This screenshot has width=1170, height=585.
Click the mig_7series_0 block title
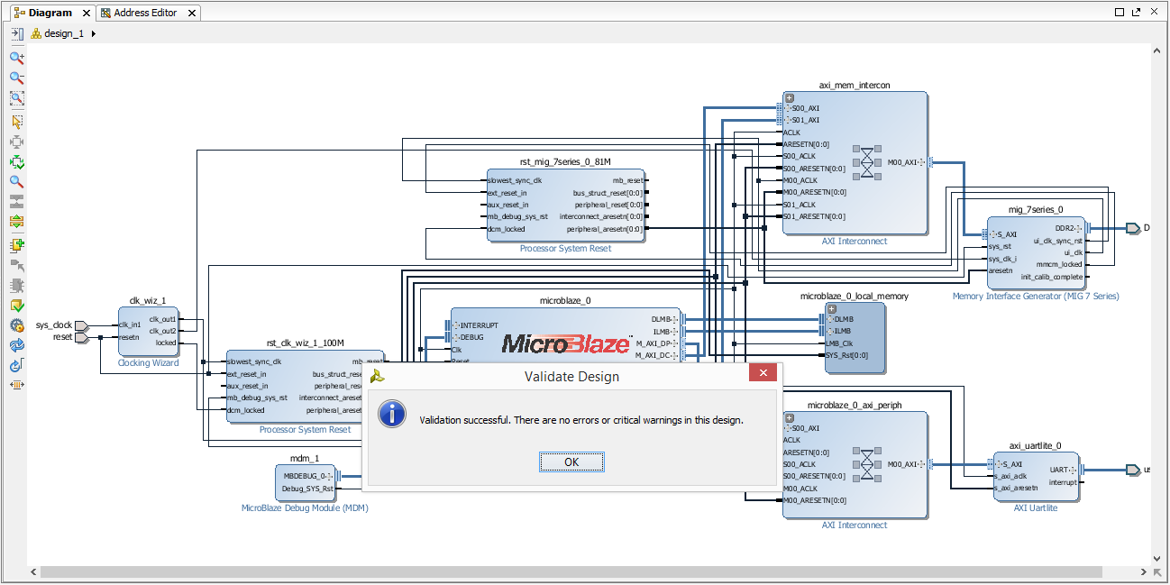1035,209
